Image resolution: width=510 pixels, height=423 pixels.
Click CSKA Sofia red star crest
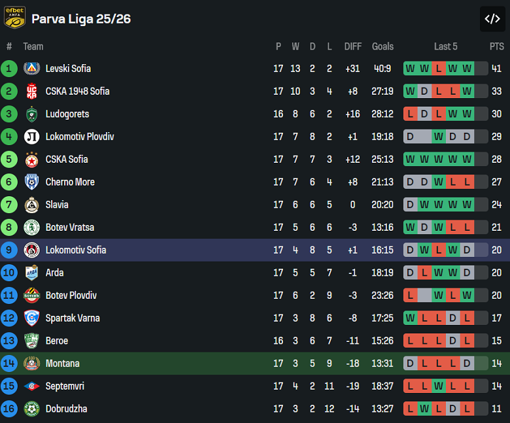click(31, 160)
